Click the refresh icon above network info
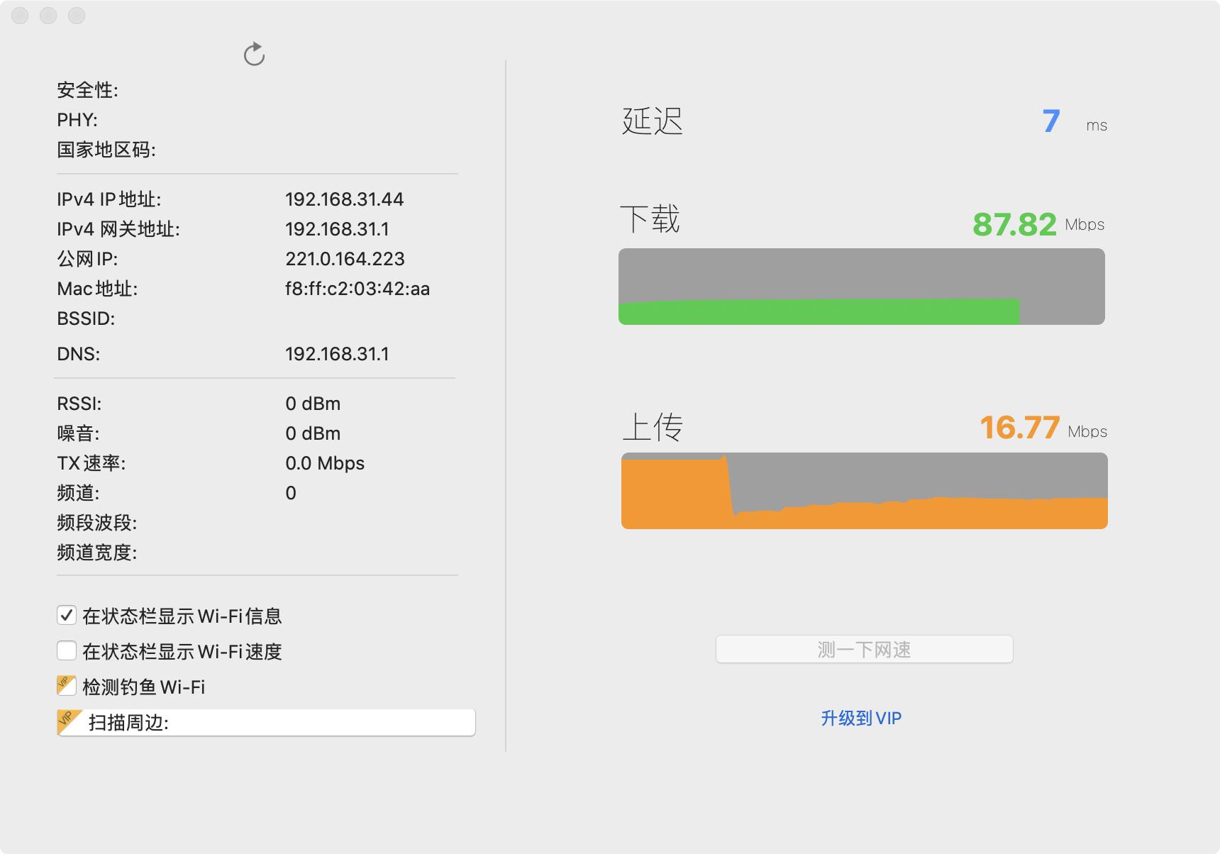The width and height of the screenshot is (1220, 854). (254, 54)
